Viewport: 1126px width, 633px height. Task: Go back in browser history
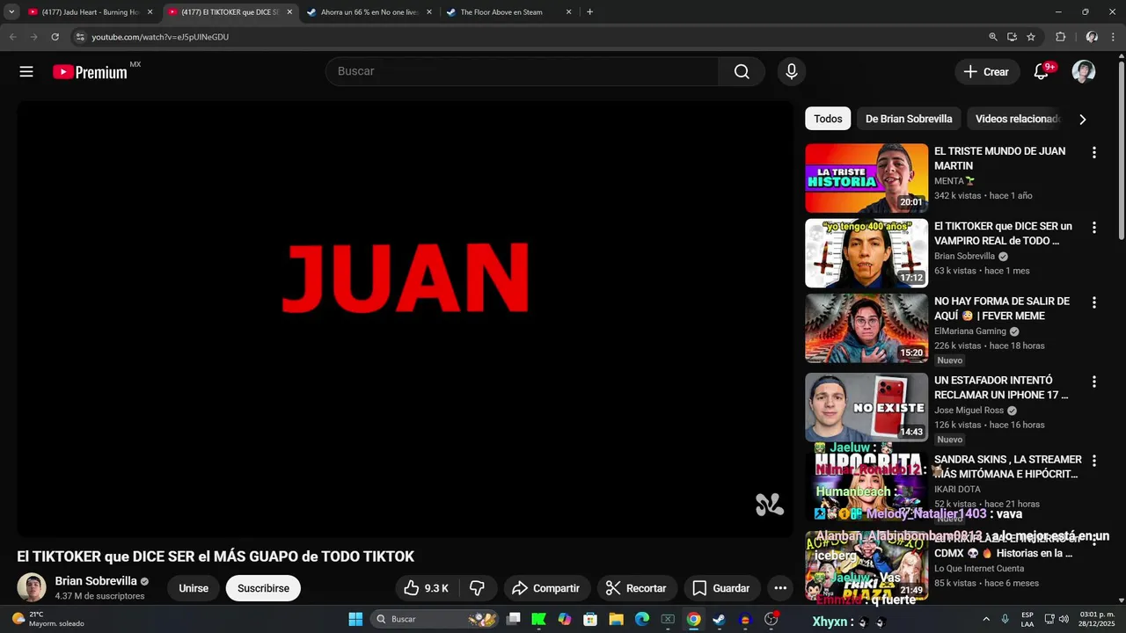click(12, 37)
